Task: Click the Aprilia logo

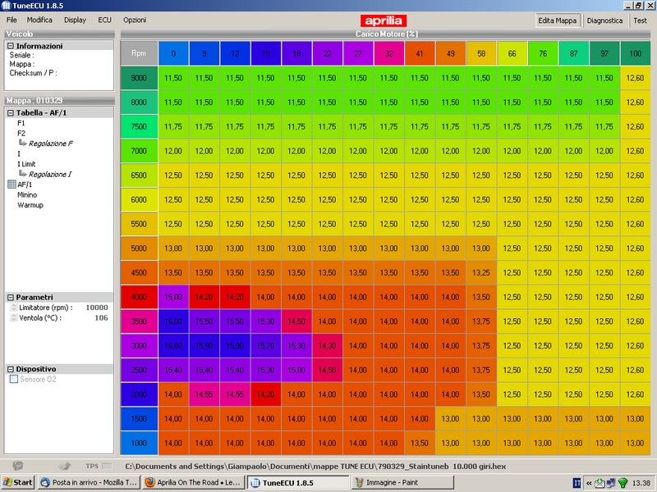Action: pos(383,20)
